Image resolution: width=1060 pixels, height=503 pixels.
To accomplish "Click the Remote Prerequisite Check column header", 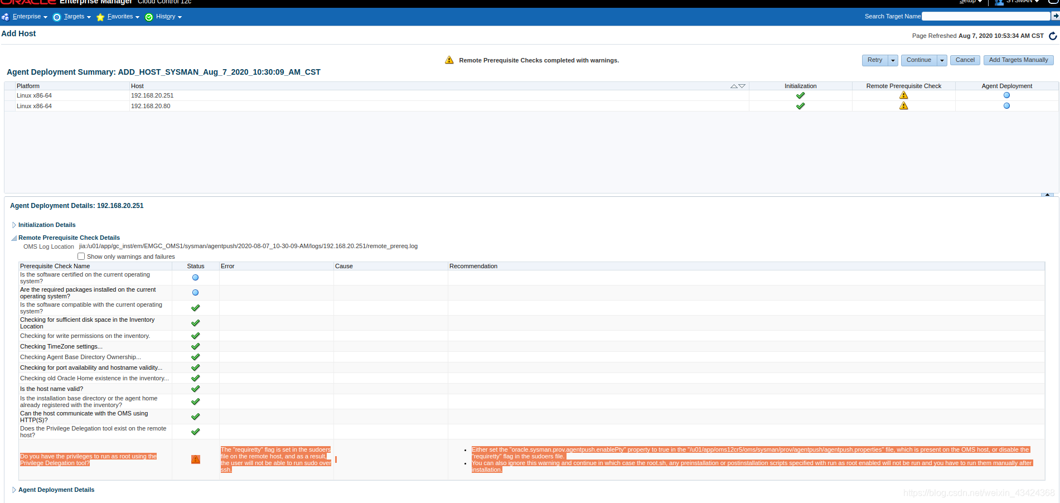I will pyautogui.click(x=903, y=86).
